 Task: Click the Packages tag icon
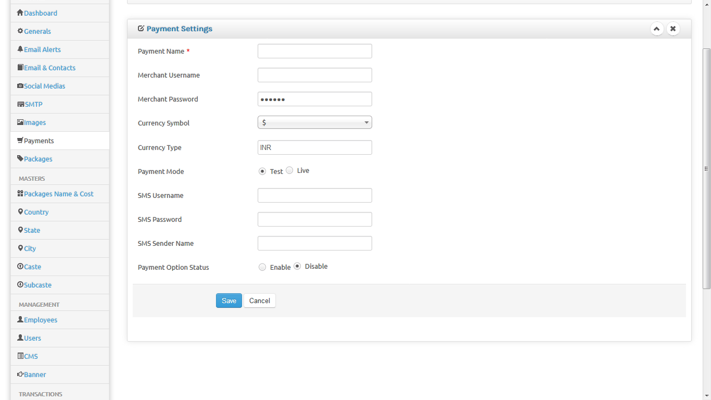(x=20, y=158)
